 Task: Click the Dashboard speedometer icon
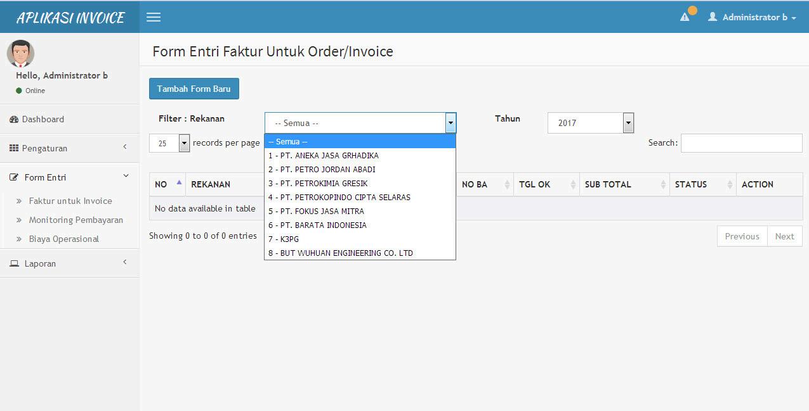coord(14,119)
